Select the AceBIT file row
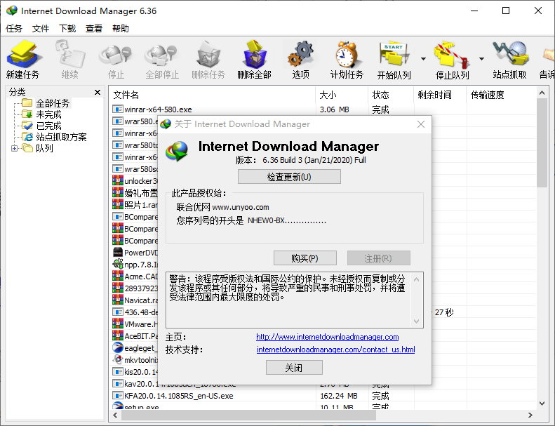 (x=135, y=335)
